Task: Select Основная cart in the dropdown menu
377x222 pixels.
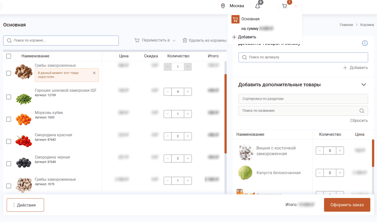Action: (250, 19)
